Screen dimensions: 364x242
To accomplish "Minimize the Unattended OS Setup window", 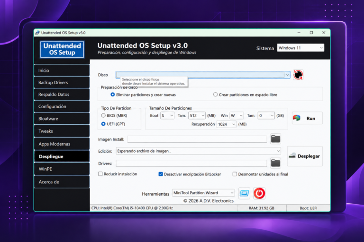I will [299, 33].
